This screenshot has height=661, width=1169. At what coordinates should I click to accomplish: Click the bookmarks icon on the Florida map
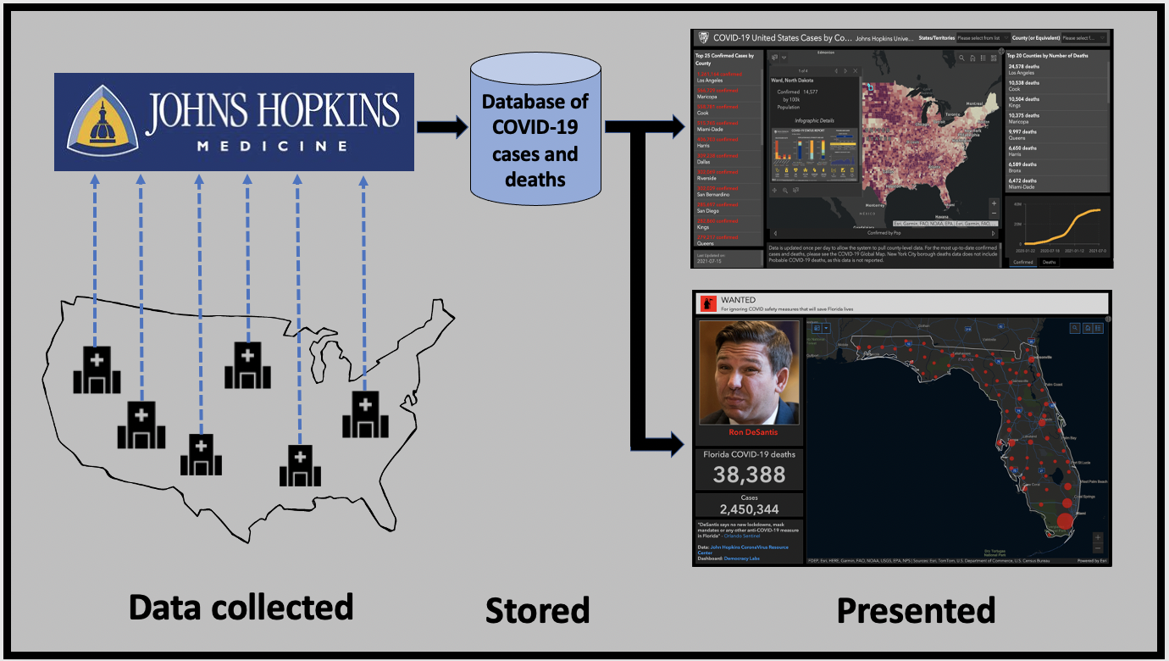(817, 328)
